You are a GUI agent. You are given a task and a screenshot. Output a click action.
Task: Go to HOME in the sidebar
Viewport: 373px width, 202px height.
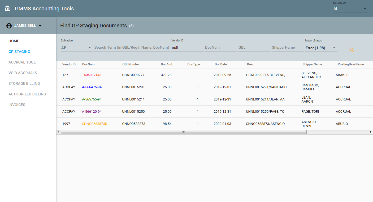14,41
